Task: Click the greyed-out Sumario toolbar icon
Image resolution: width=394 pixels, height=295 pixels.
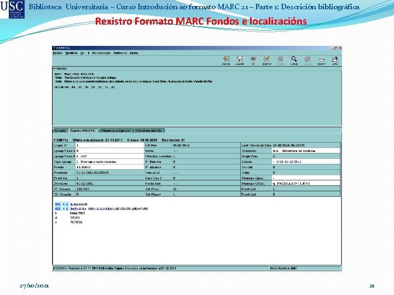Action: pos(280,61)
